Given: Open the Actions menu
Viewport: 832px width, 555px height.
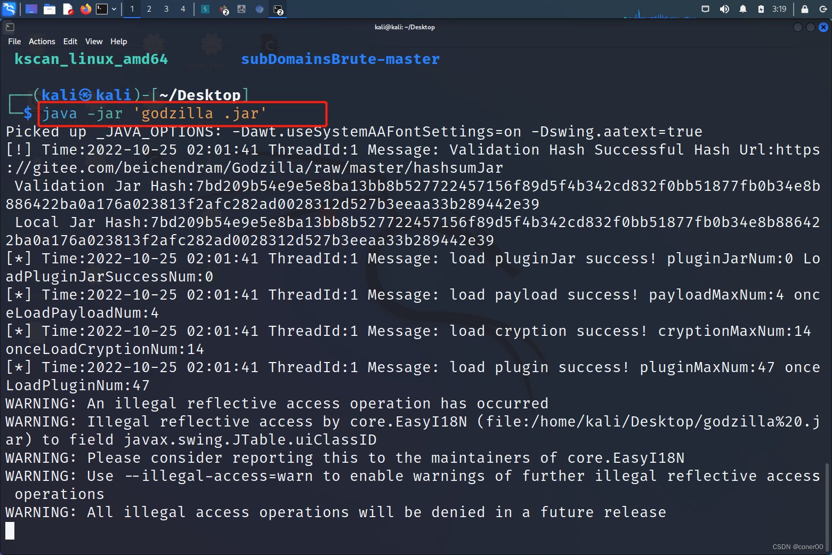Looking at the screenshot, I should (x=42, y=42).
